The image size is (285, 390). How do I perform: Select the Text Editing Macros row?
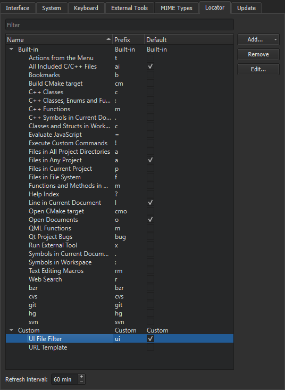pyautogui.click(x=120, y=271)
